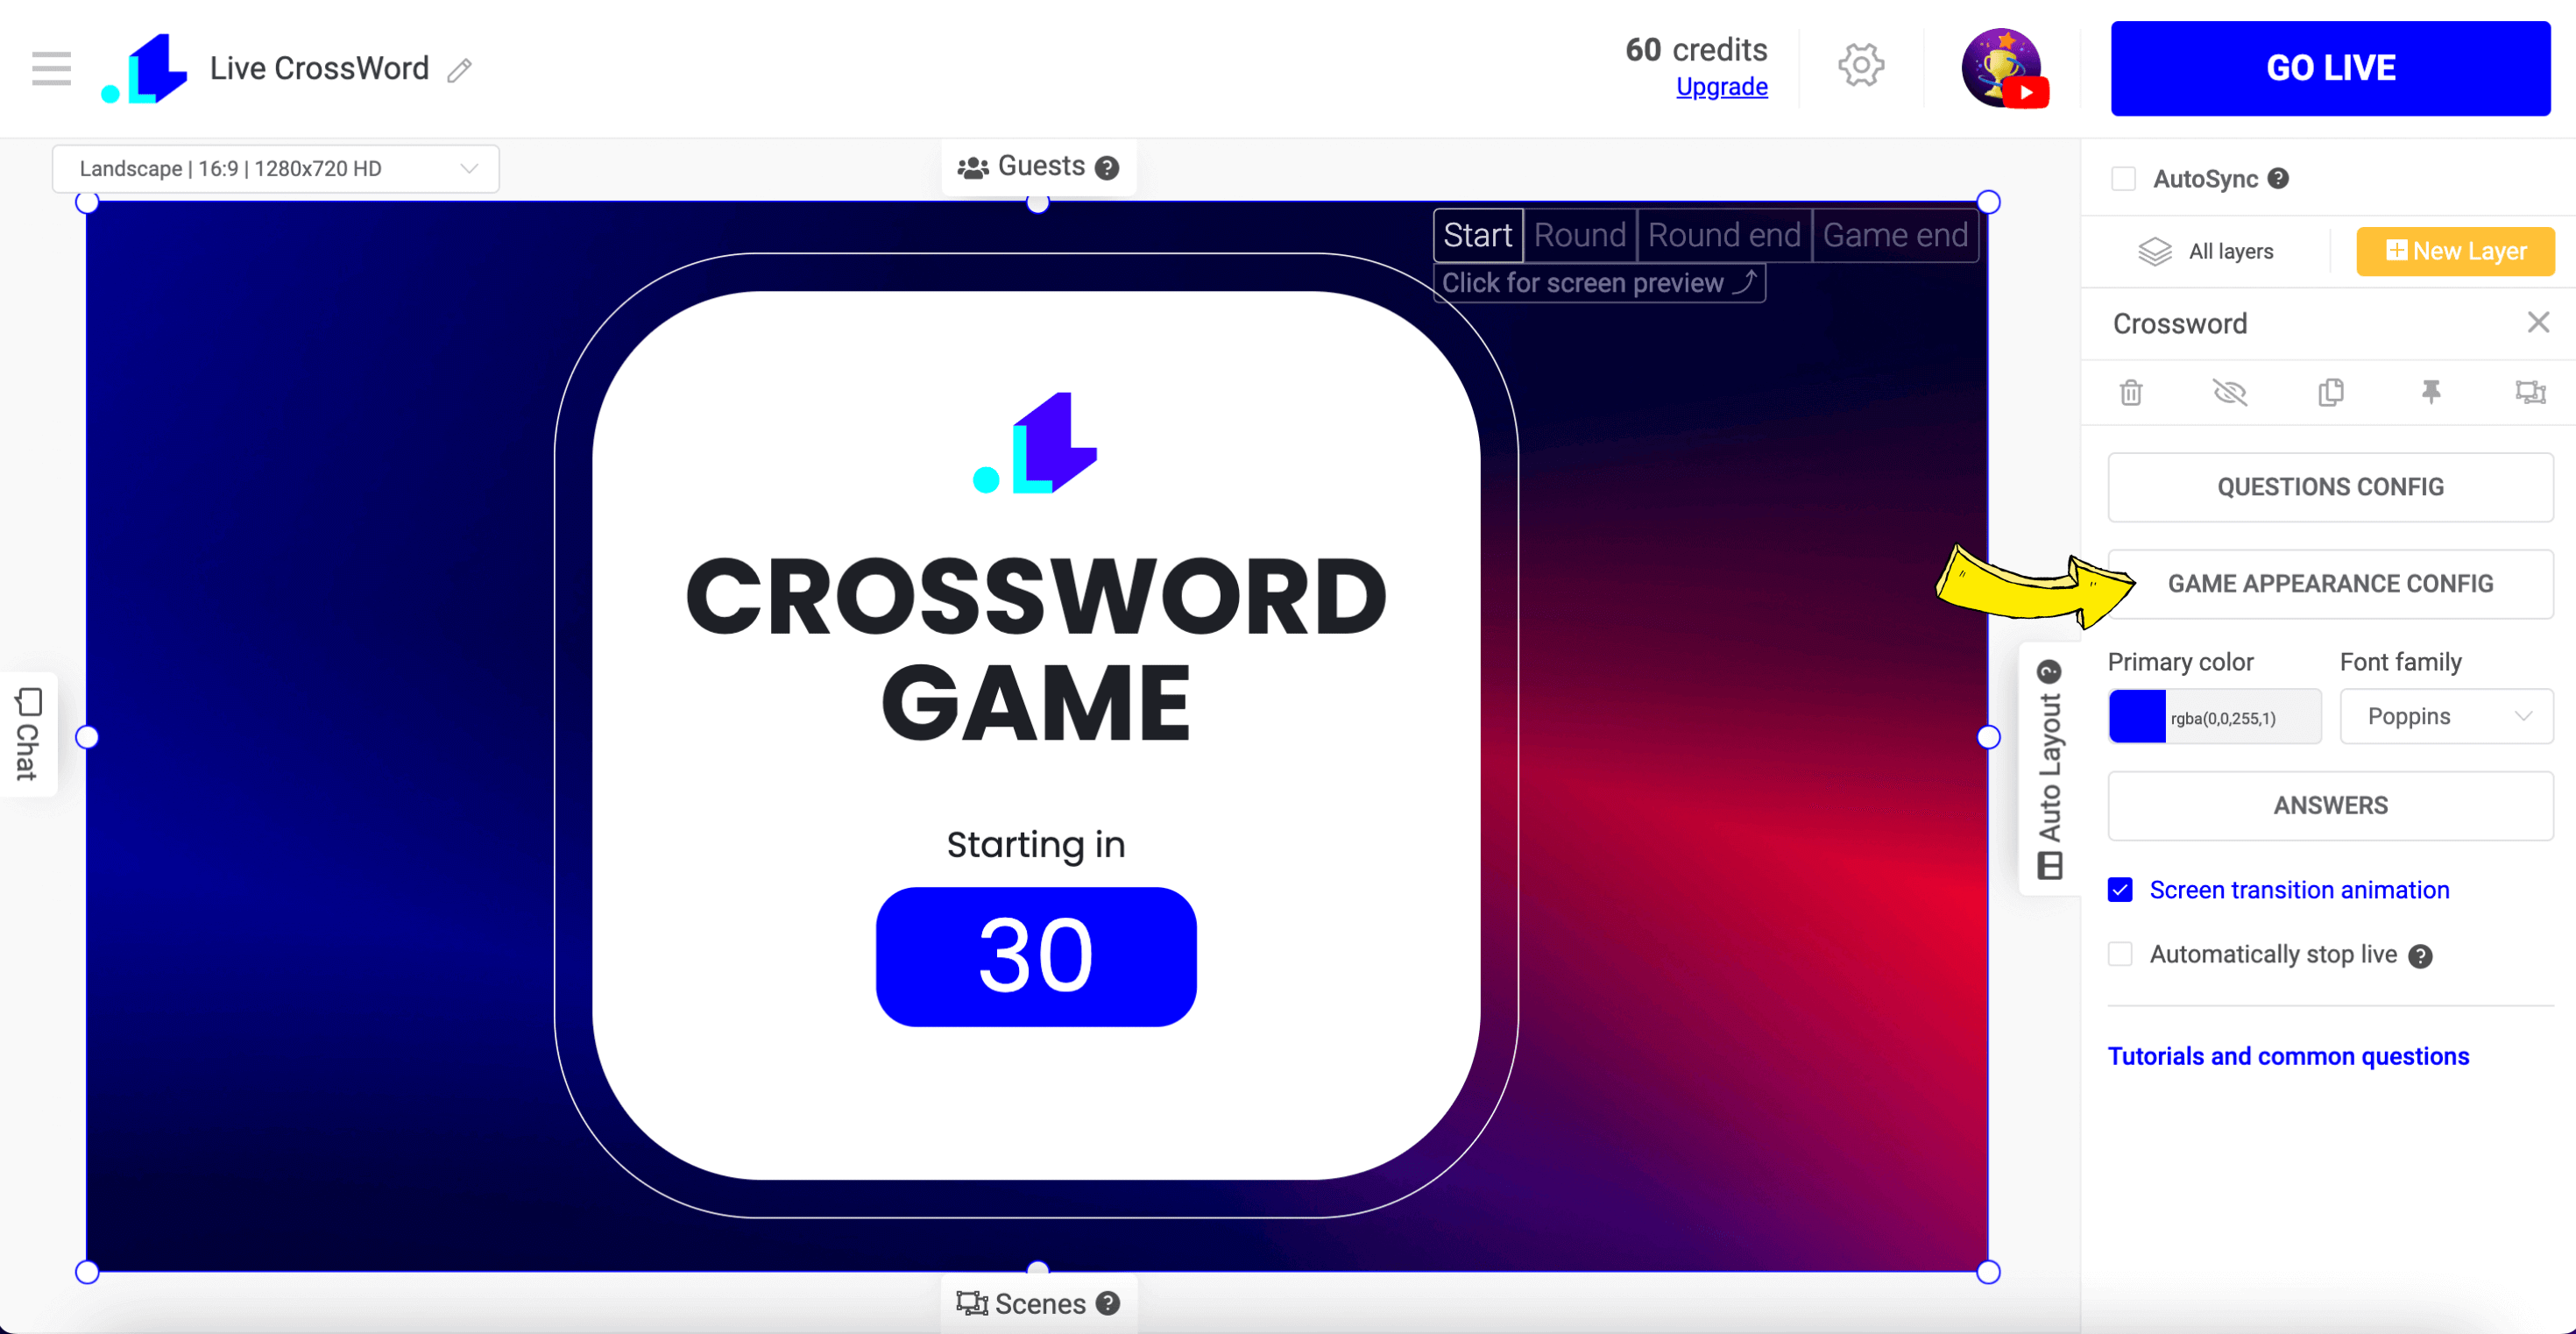This screenshot has height=1334, width=2576.
Task: Switch to the Round tab
Action: pyautogui.click(x=1578, y=237)
